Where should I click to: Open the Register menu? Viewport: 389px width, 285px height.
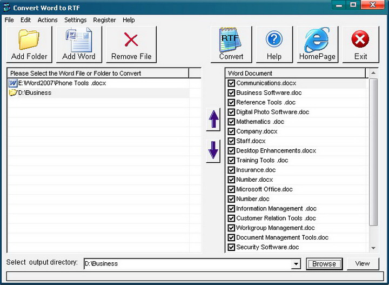click(104, 20)
